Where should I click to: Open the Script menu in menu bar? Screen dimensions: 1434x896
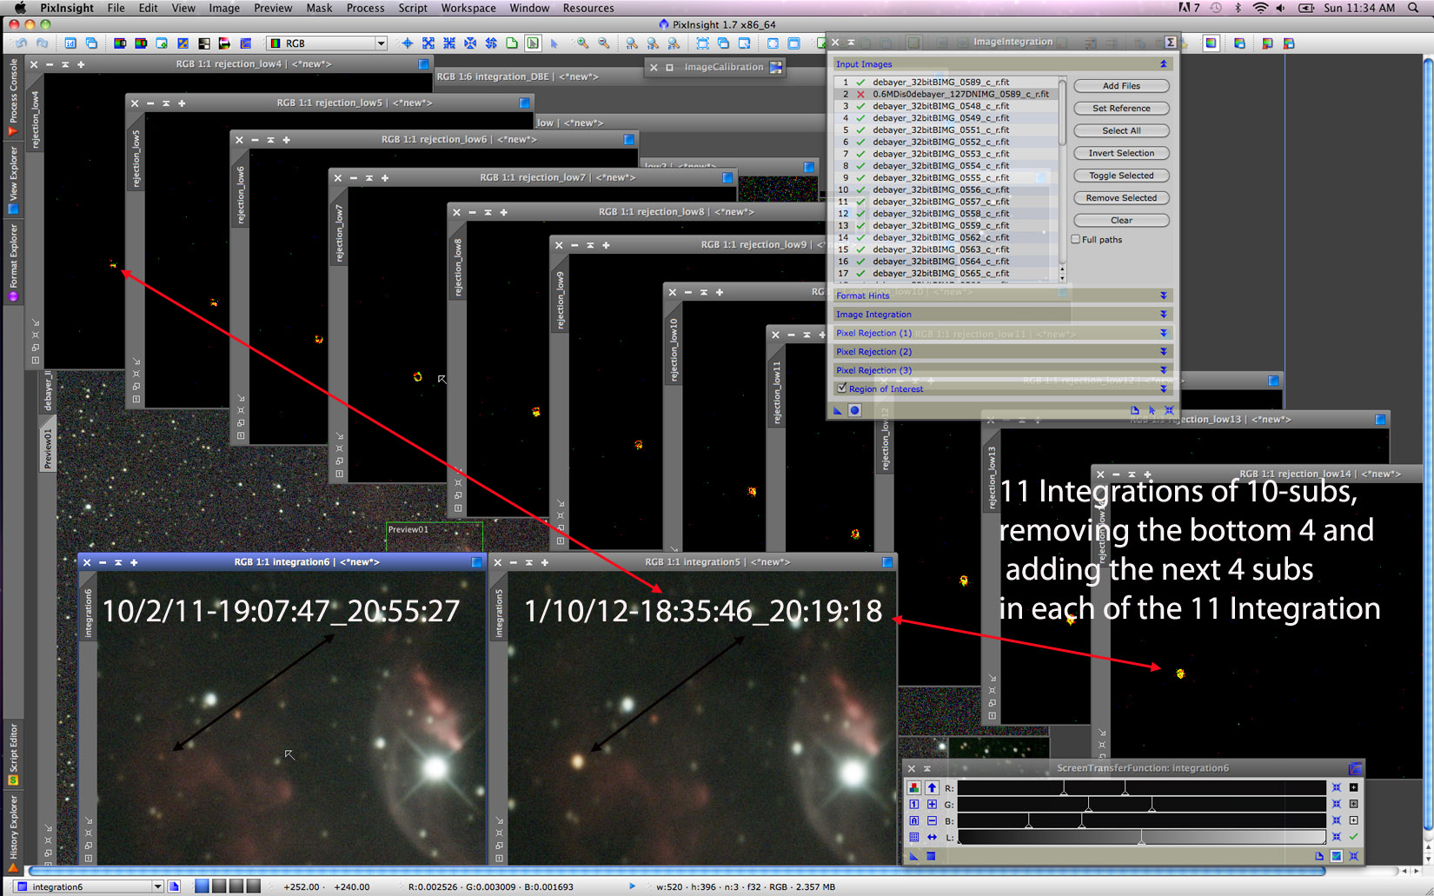click(x=412, y=8)
